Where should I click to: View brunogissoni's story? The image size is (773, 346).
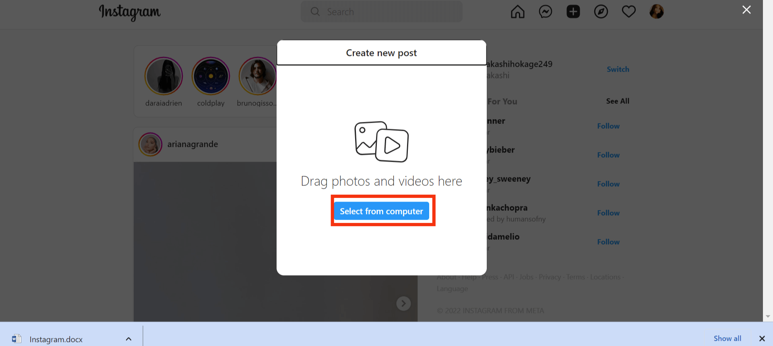tap(257, 76)
